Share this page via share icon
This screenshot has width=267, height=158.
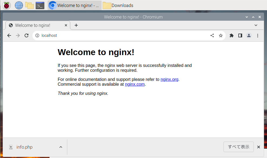click(212, 35)
